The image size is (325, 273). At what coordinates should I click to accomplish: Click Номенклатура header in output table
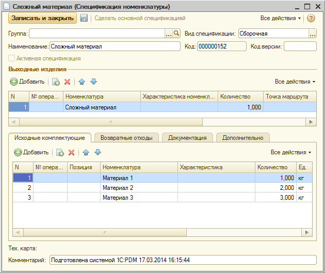point(102,97)
